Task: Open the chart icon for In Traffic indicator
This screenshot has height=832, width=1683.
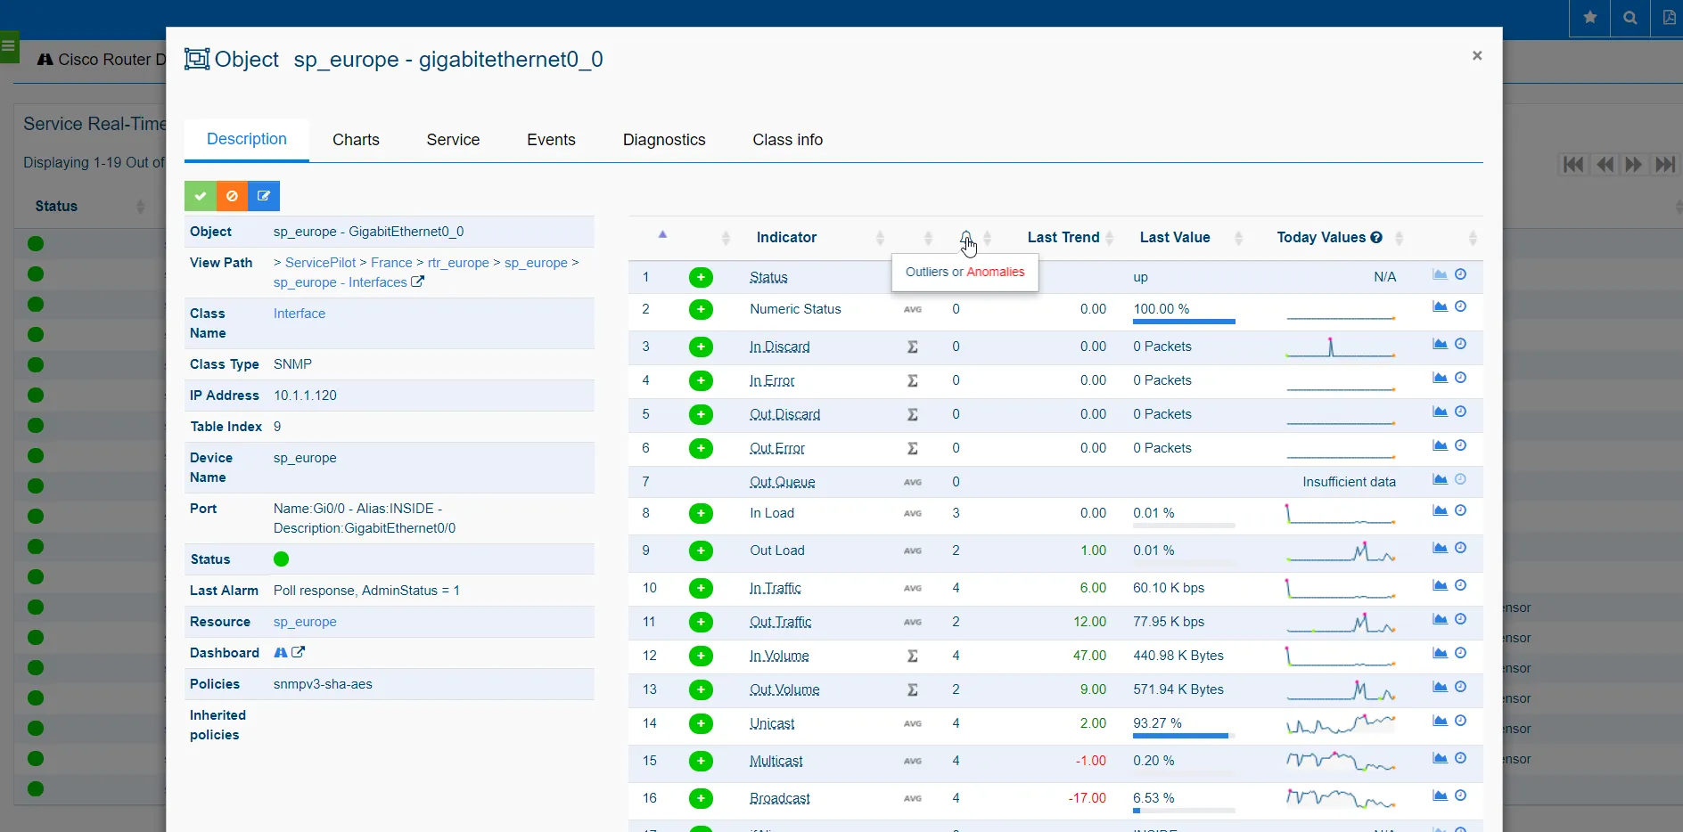Action: (x=1441, y=585)
